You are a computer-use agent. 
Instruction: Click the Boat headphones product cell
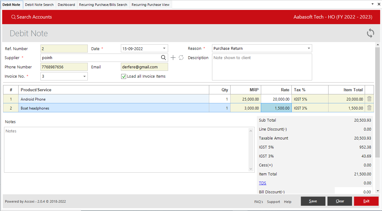tap(114, 108)
